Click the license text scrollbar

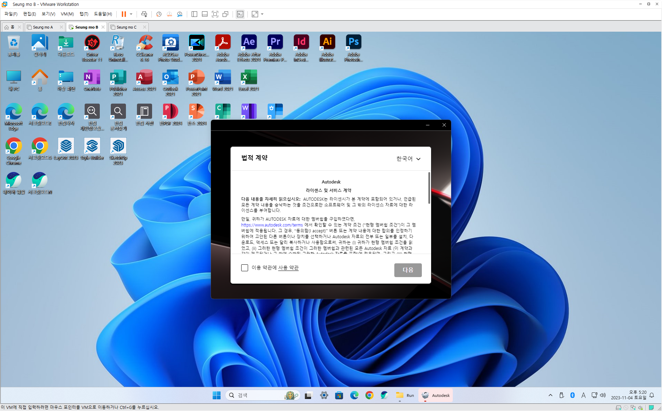429,188
